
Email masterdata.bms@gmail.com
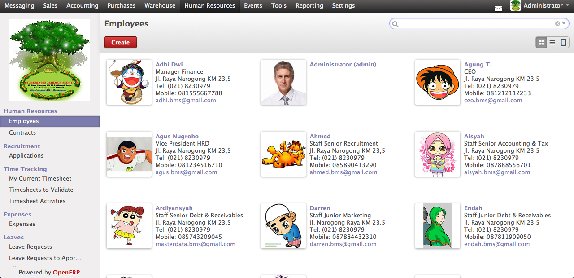point(196,244)
